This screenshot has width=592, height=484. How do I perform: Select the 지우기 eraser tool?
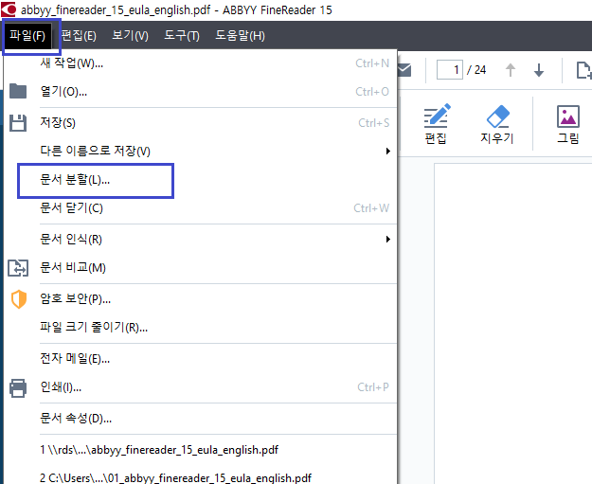(x=497, y=123)
